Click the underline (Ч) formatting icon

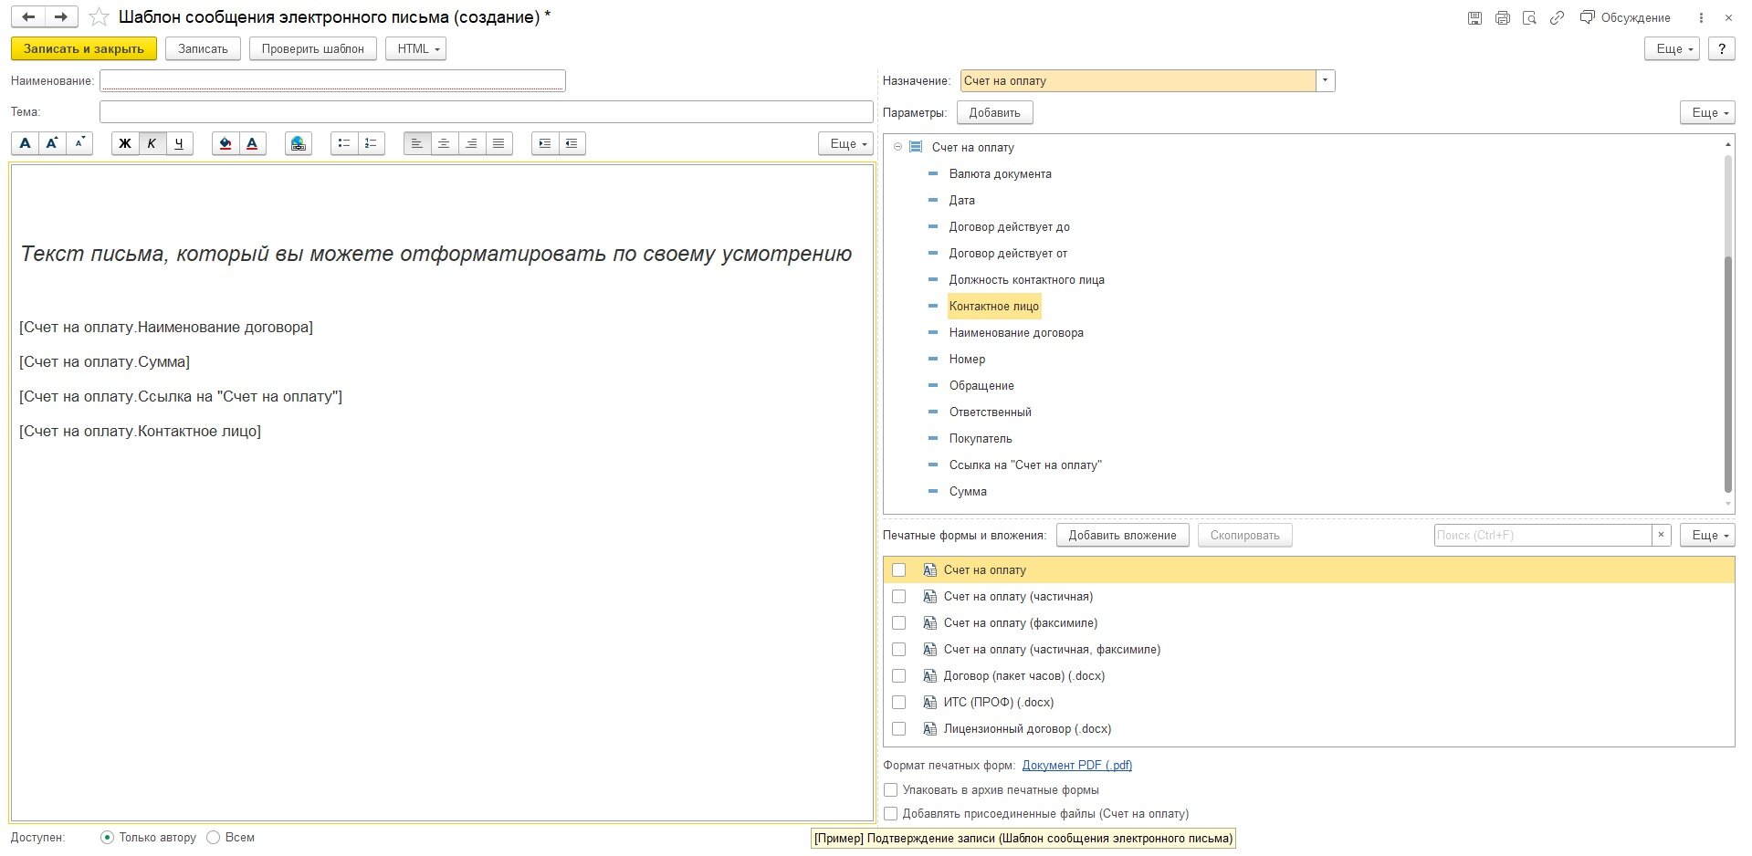click(179, 143)
